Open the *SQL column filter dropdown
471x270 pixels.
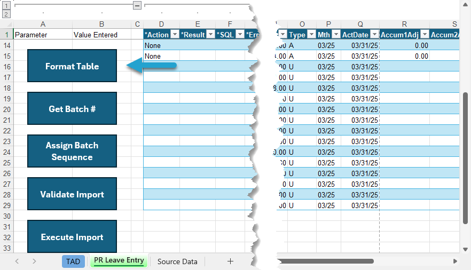click(x=240, y=34)
